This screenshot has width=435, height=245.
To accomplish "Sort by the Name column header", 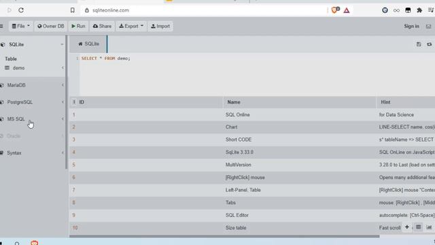I will [x=234, y=102].
